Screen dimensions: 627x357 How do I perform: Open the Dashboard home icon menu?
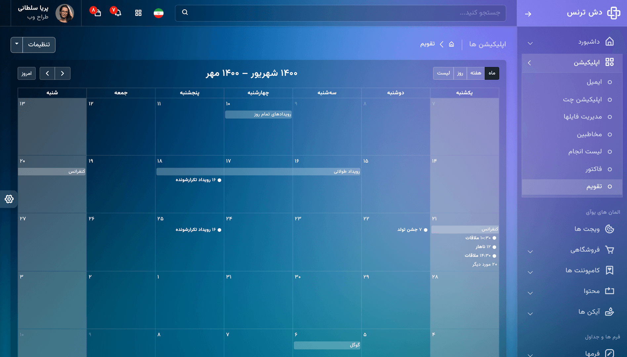click(609, 42)
